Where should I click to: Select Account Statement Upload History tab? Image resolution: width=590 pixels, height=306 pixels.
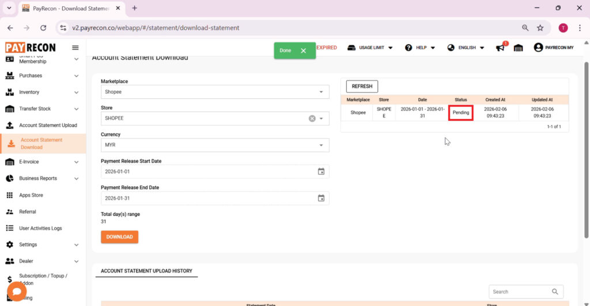click(146, 271)
